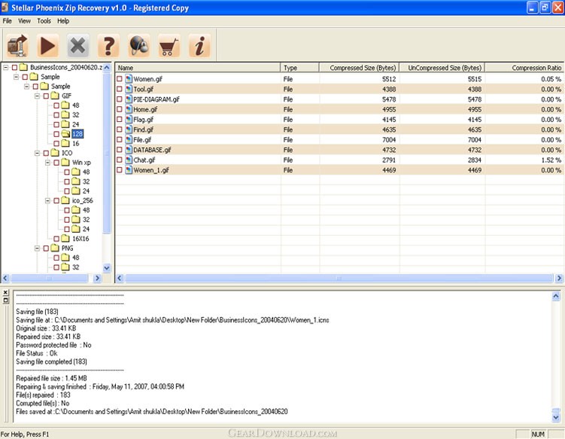Select the 128 folder label in tree

[x=77, y=134]
